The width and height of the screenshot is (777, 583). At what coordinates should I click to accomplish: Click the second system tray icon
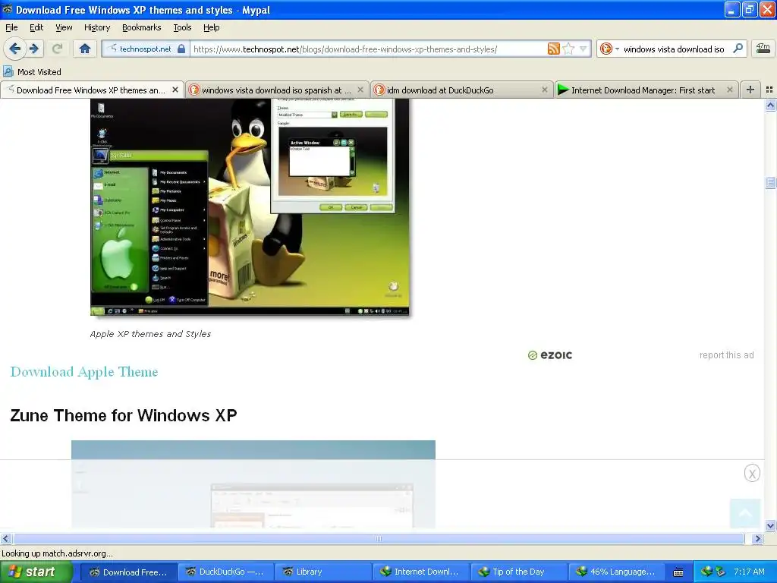coord(721,572)
